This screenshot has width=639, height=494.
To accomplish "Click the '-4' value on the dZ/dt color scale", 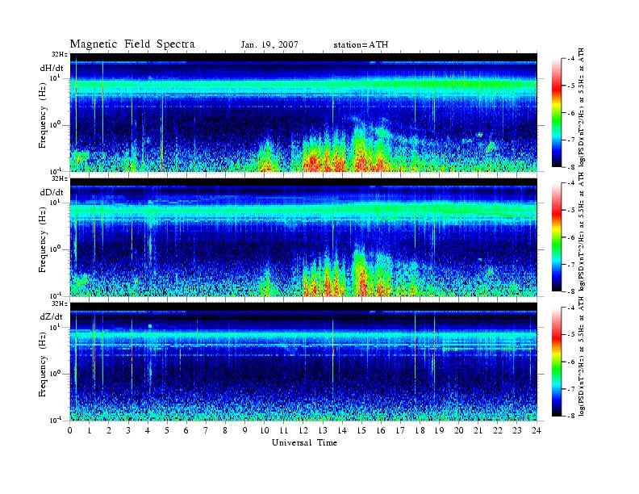I will pyautogui.click(x=571, y=308).
